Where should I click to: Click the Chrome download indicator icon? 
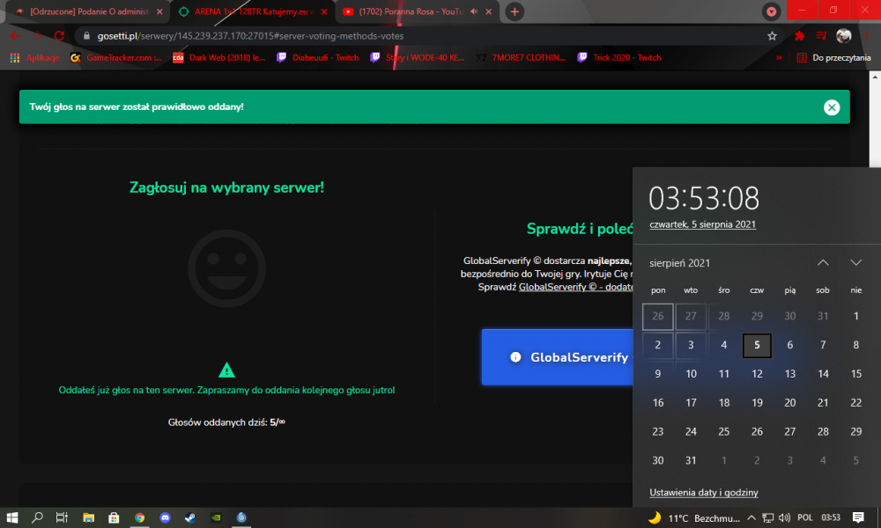pos(771,11)
